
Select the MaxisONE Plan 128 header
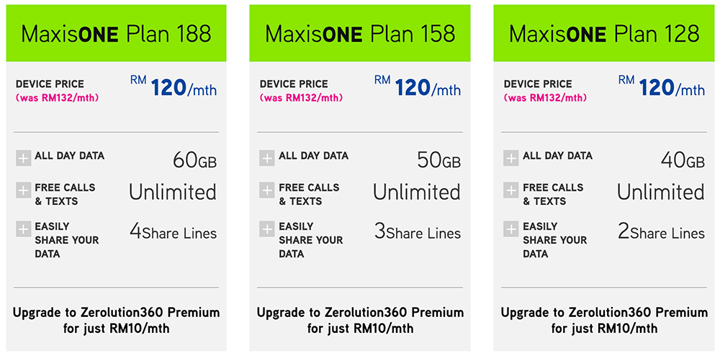point(604,34)
